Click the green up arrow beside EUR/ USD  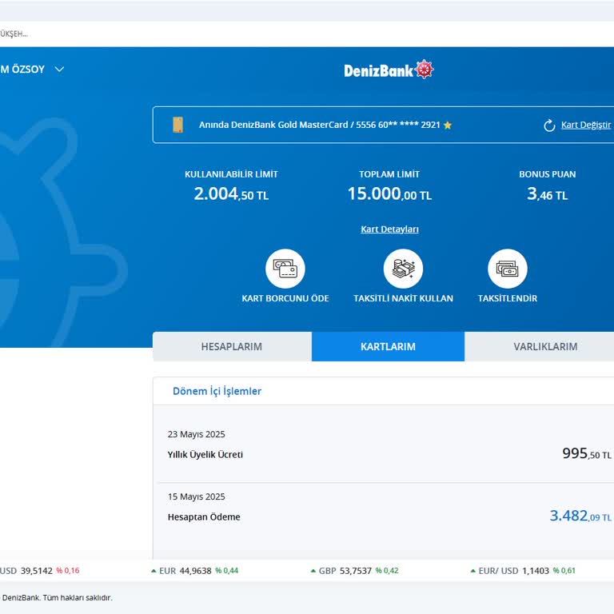[x=473, y=571]
